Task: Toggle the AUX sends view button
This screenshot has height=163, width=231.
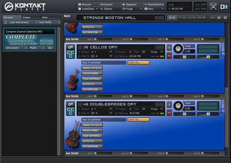Action: (212, 18)
